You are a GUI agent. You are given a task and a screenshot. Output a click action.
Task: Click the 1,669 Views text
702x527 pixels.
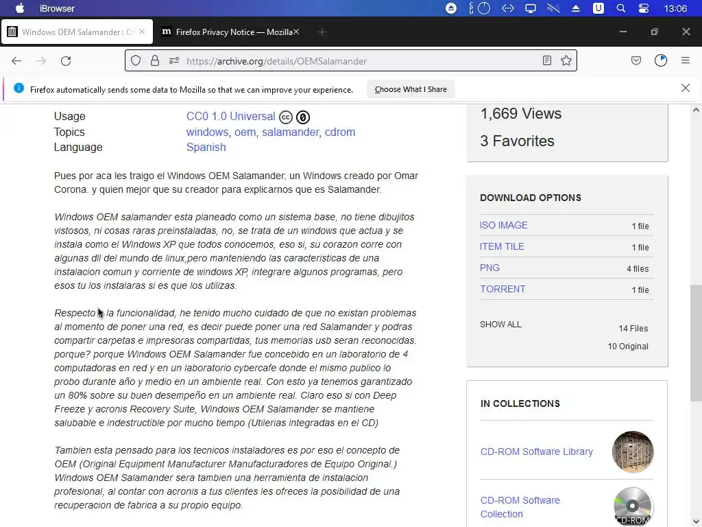521,114
